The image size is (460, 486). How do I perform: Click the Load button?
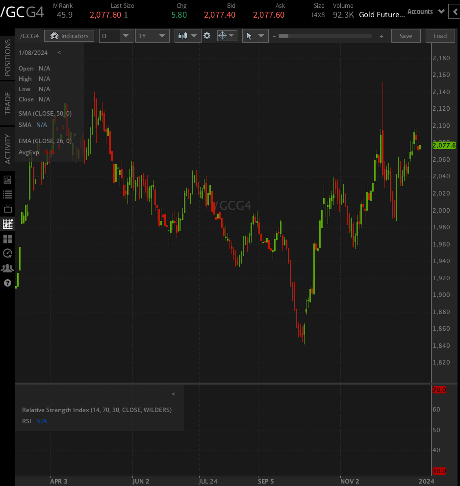coord(440,36)
